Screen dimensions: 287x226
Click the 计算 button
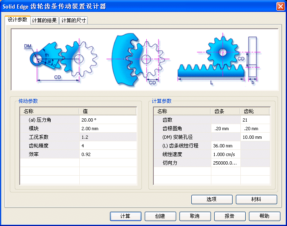pos(126,216)
